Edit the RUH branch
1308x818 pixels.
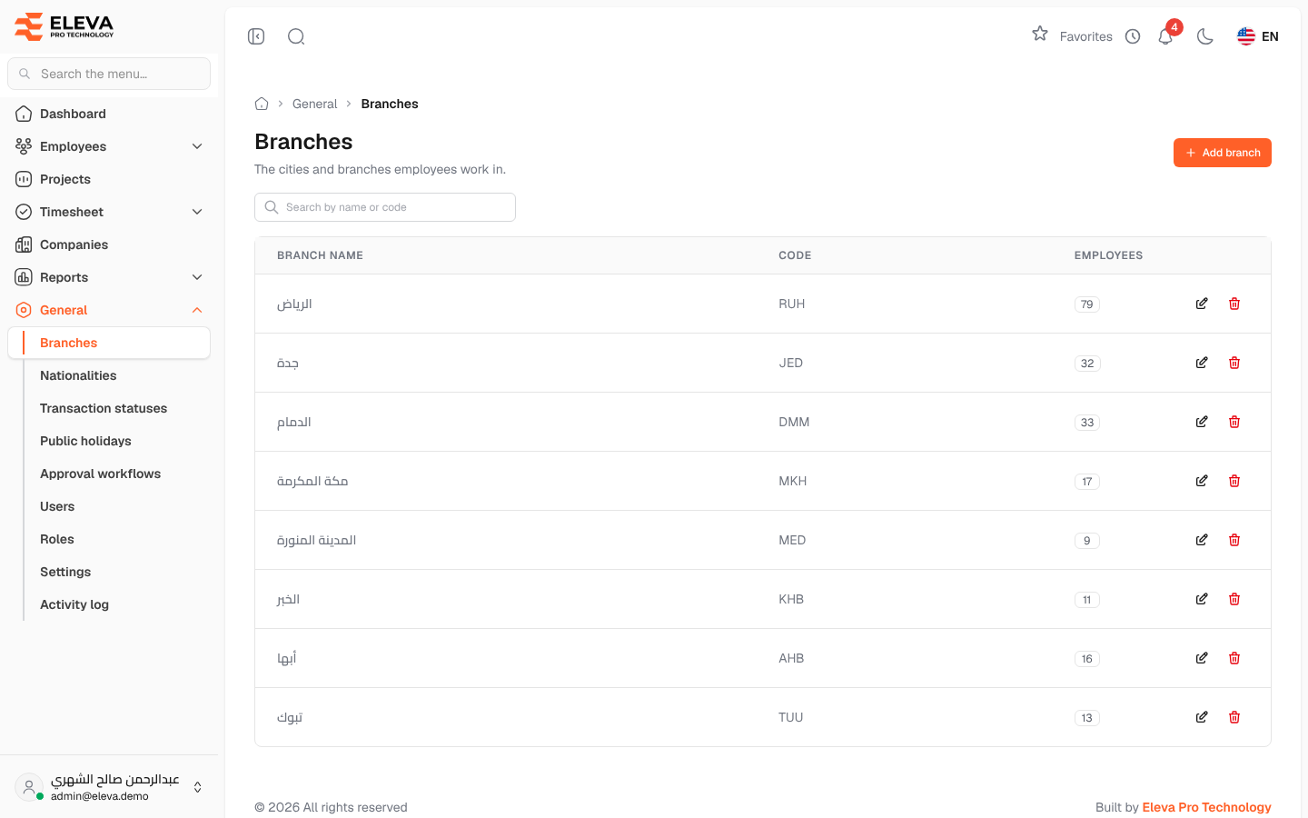coord(1202,304)
